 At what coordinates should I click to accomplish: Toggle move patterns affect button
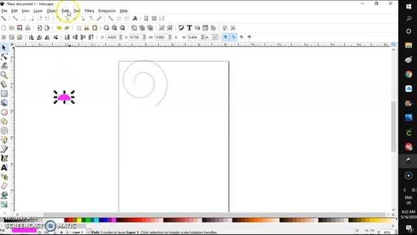pyautogui.click(x=249, y=37)
